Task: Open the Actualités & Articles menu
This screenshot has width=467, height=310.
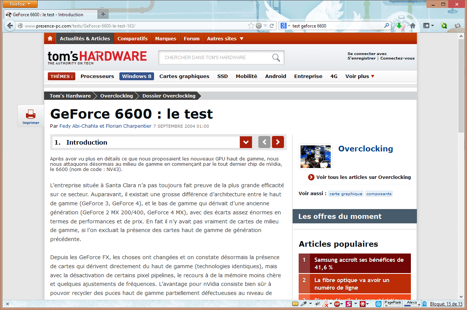Action: click(85, 38)
